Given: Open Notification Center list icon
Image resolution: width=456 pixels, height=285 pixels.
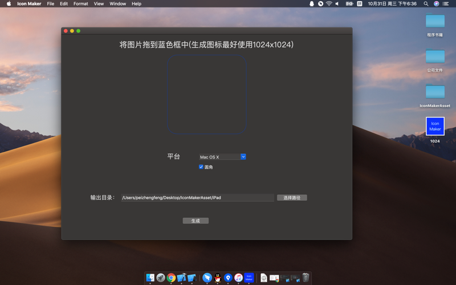Looking at the screenshot, I should 446,4.
